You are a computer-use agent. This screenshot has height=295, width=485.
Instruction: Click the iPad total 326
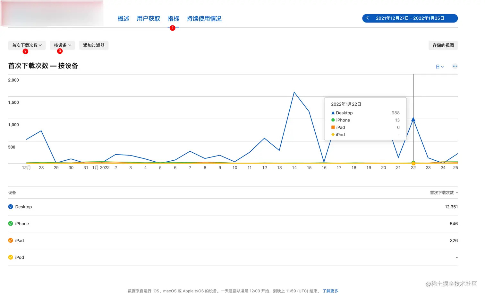[454, 241]
